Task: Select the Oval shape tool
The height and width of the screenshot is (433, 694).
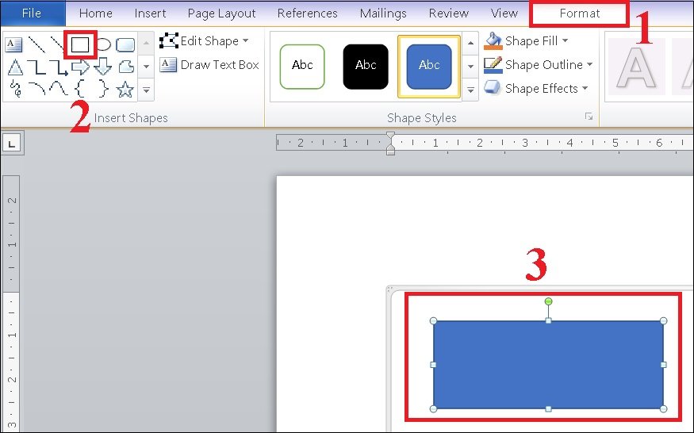Action: (x=103, y=44)
